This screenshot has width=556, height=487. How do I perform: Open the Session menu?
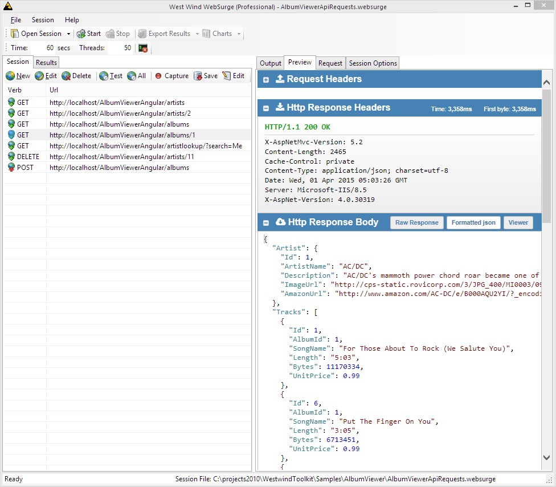point(43,19)
